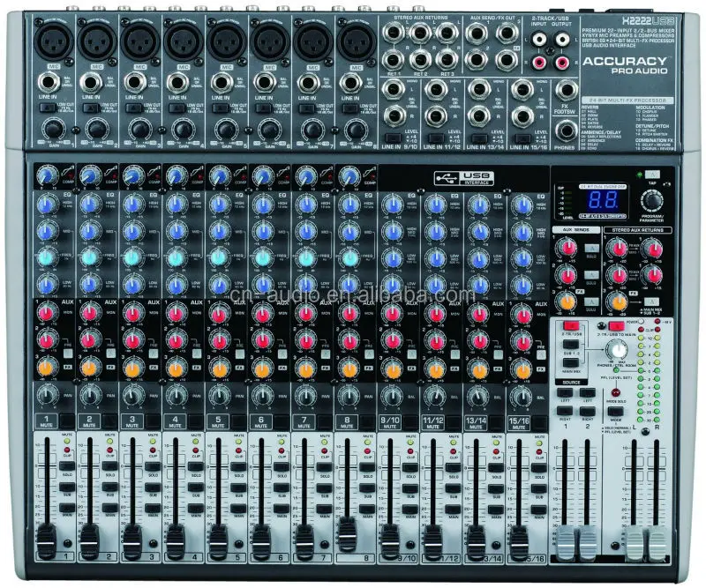Toggle channel 1 PRE aux switch

click(68, 354)
